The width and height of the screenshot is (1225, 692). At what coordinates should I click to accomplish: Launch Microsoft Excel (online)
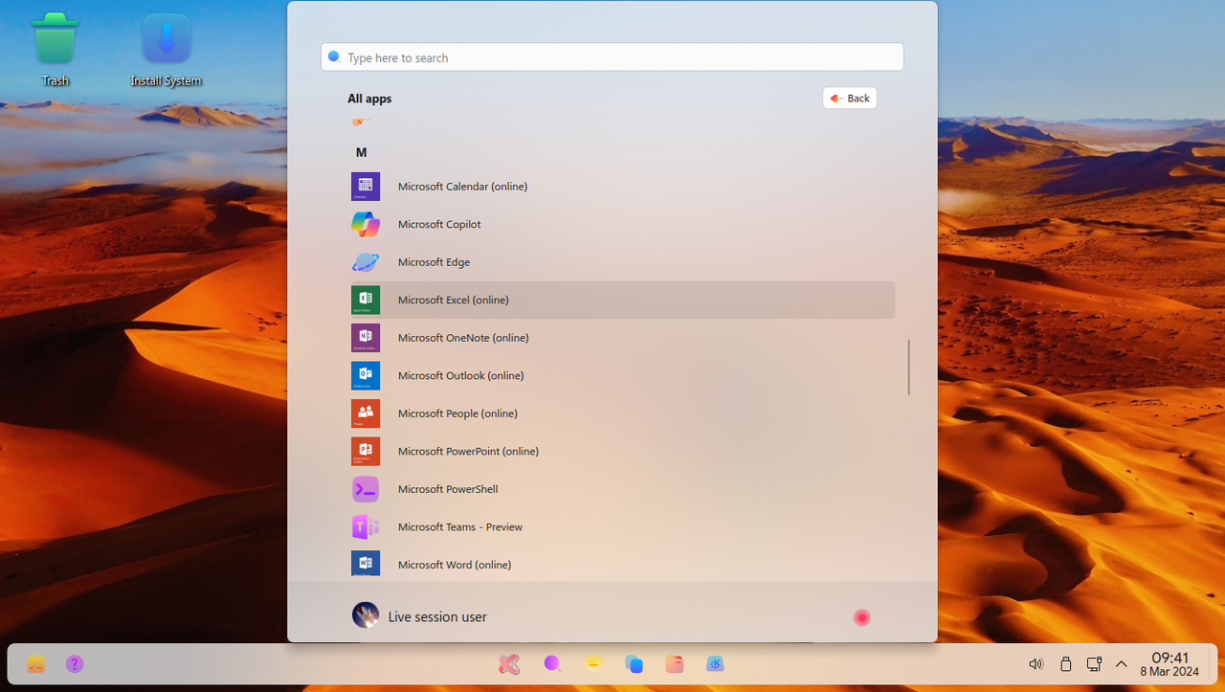(x=622, y=300)
